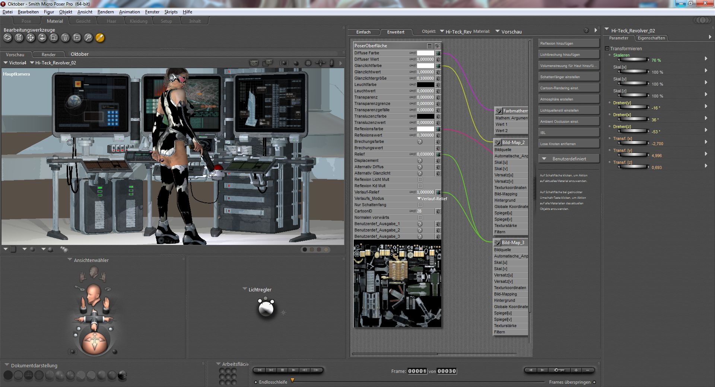Toggle the Reflexion Licht Mult checkbox

pos(420,180)
